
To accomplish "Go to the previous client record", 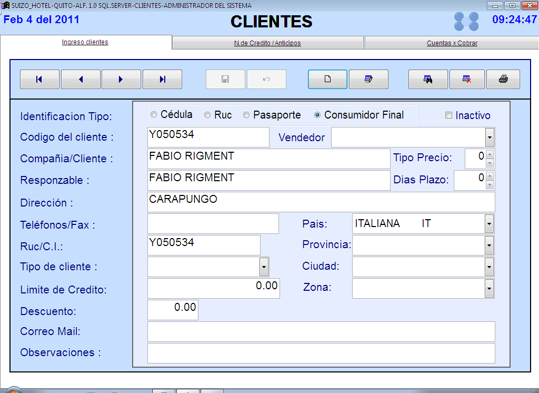I will tap(81, 79).
